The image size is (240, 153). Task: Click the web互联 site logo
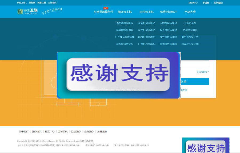pyautogui.click(x=27, y=11)
